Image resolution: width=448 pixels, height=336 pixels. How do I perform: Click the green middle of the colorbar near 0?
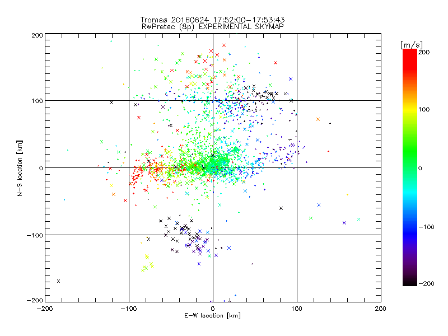410,167
